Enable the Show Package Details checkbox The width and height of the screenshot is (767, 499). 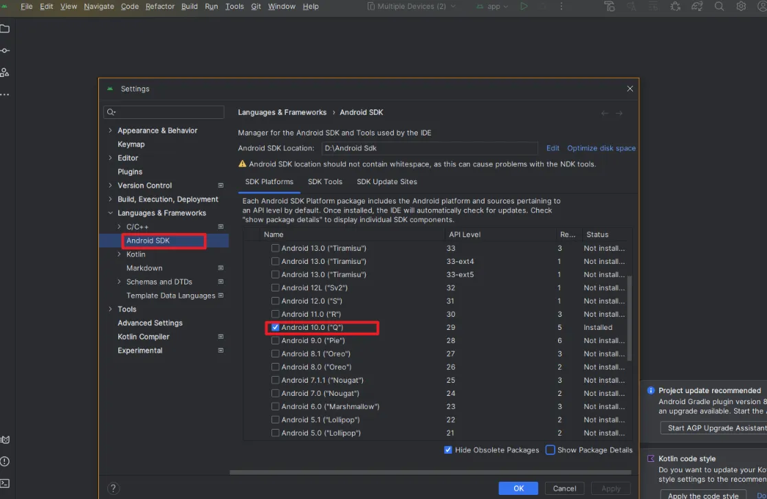[551, 450]
